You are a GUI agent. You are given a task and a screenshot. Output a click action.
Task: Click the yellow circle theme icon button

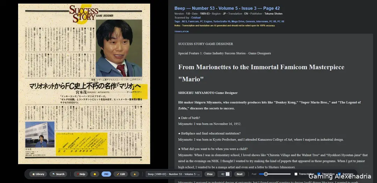95,174
